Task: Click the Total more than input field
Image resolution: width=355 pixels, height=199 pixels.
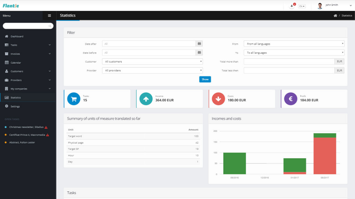Action: tap(289, 61)
